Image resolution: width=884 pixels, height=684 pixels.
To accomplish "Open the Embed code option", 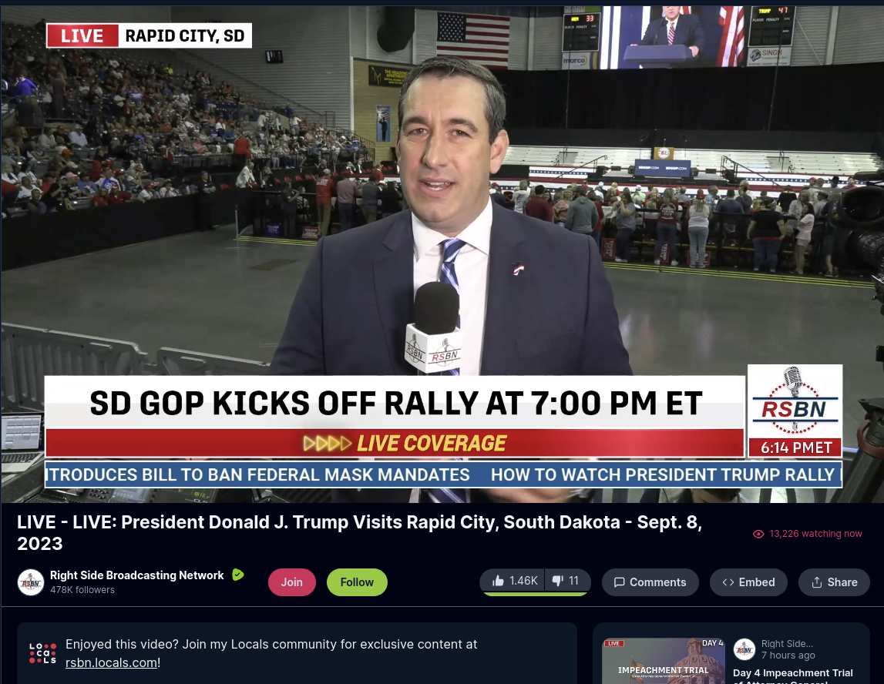I will click(748, 582).
